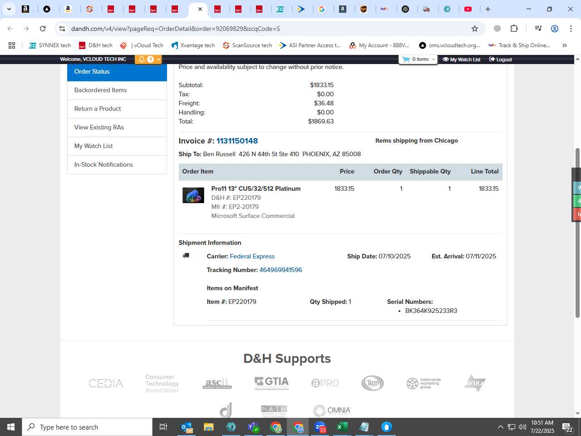Click the Surface Pro11 product thumbnail
The height and width of the screenshot is (436, 581).
[193, 195]
